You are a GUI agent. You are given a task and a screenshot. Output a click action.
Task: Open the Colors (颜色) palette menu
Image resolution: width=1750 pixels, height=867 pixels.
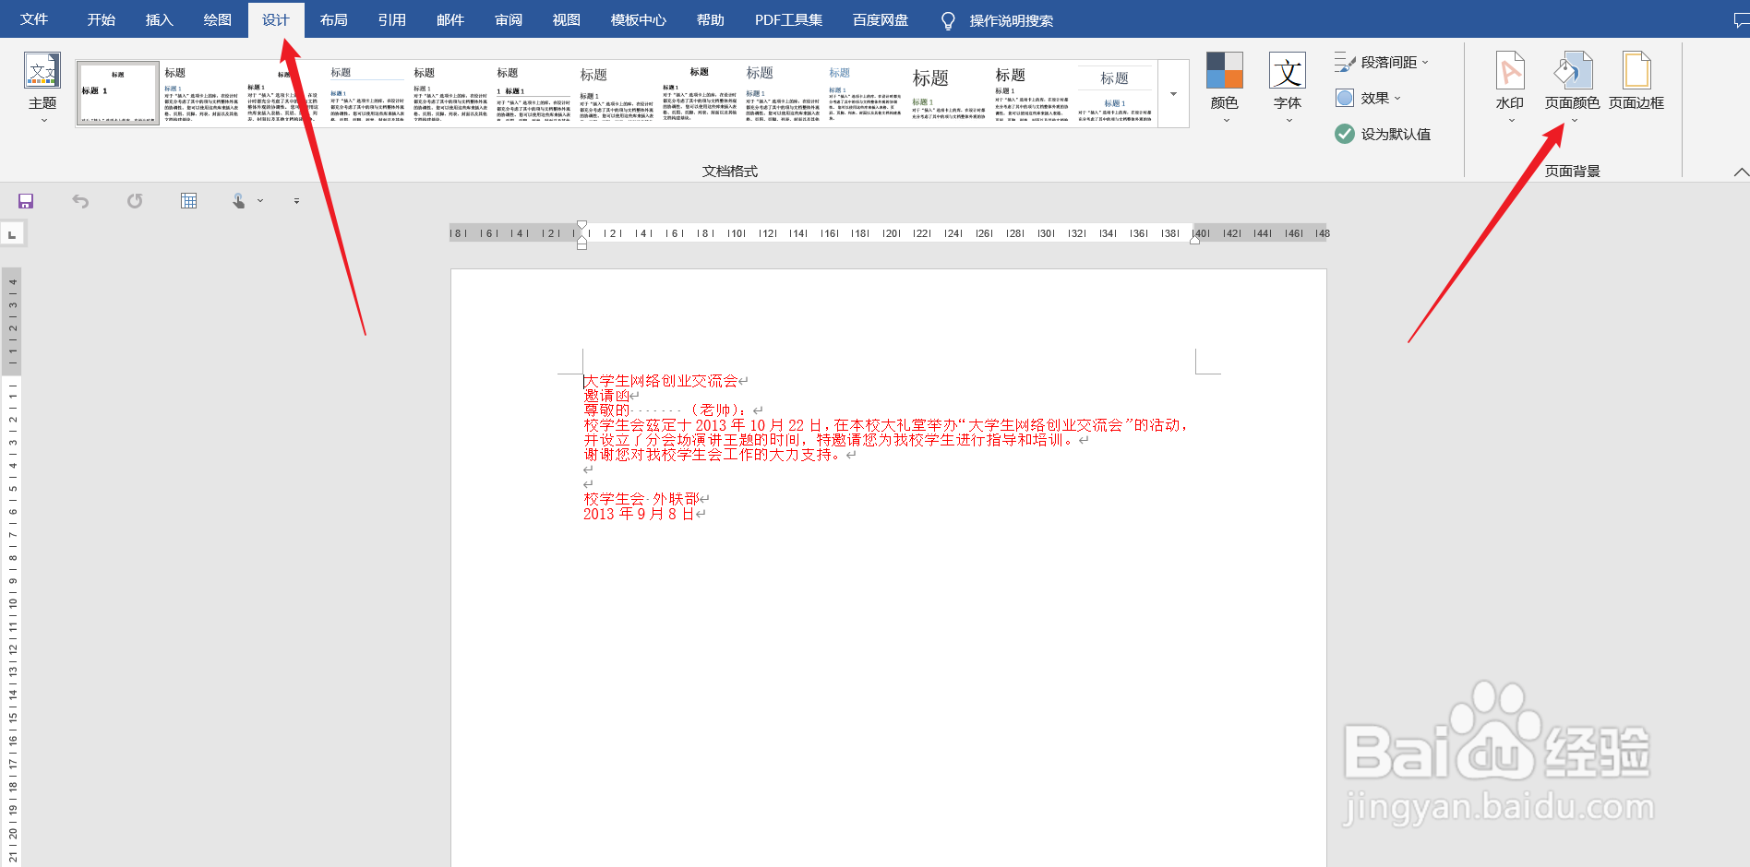click(x=1224, y=87)
